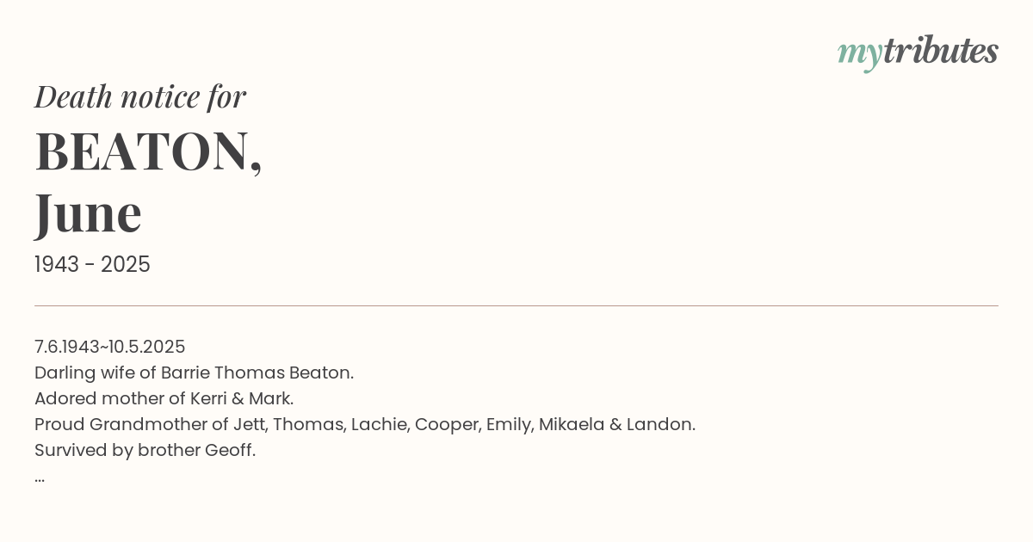Click the 7.6.1943~10.5.2025 date line
Screen dimensions: 1033x542
[x=109, y=347]
